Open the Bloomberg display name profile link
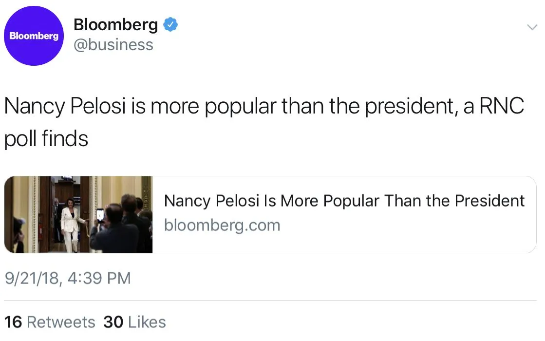The height and width of the screenshot is (341, 545). pyautogui.click(x=115, y=25)
